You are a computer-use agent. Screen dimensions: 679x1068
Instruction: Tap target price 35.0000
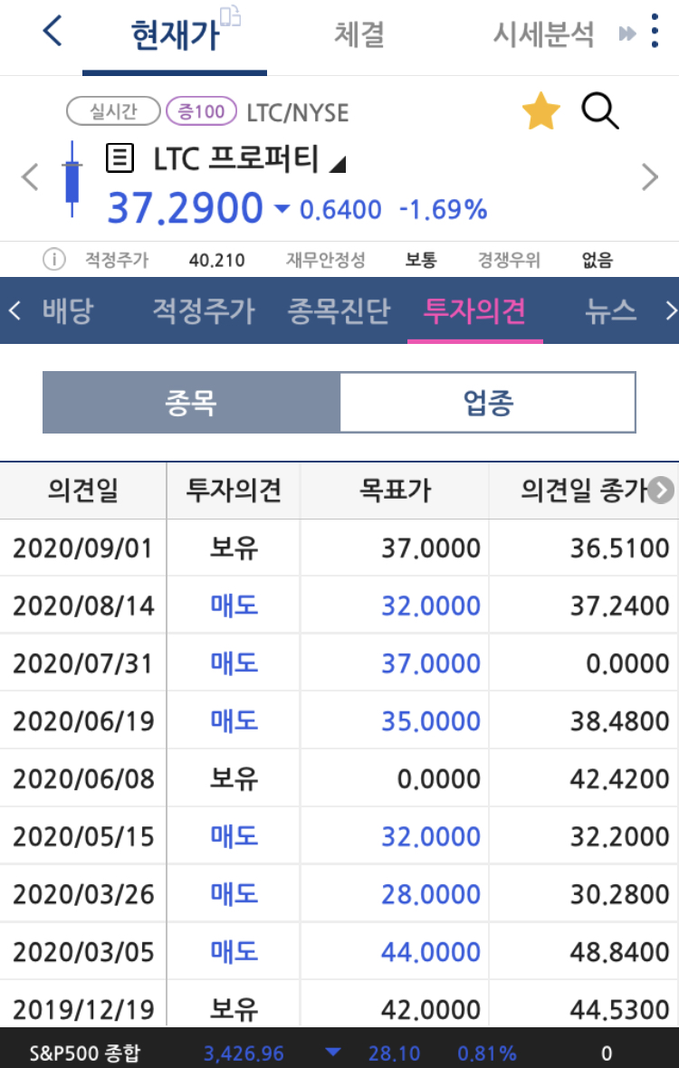pyautogui.click(x=430, y=721)
